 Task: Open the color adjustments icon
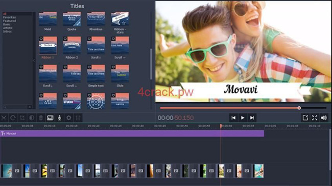coord(32,118)
